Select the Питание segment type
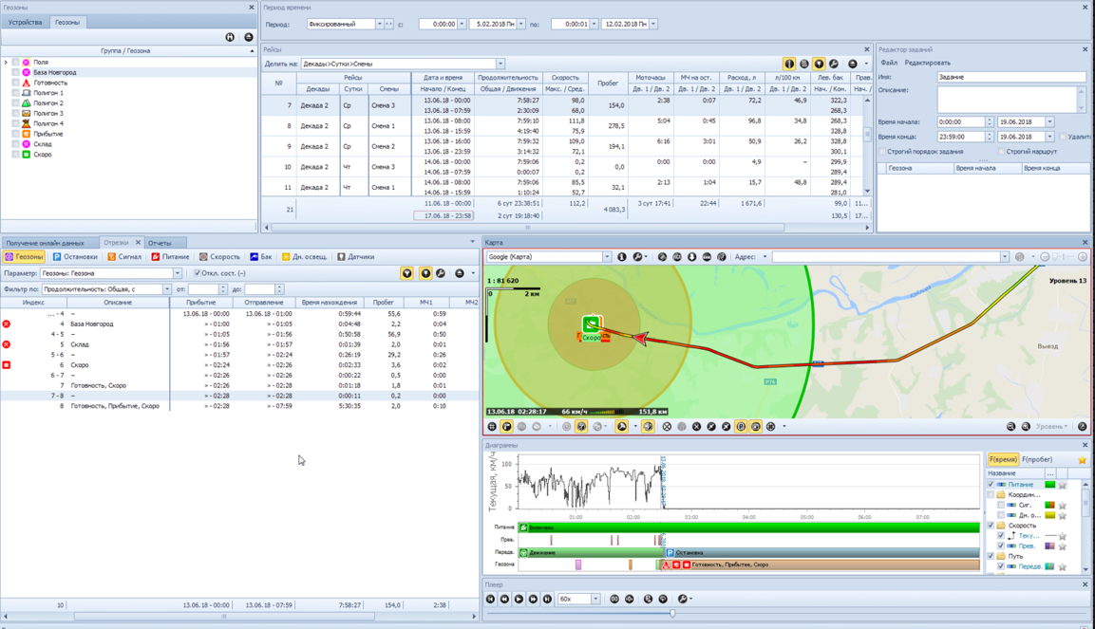This screenshot has width=1095, height=629. pos(171,256)
